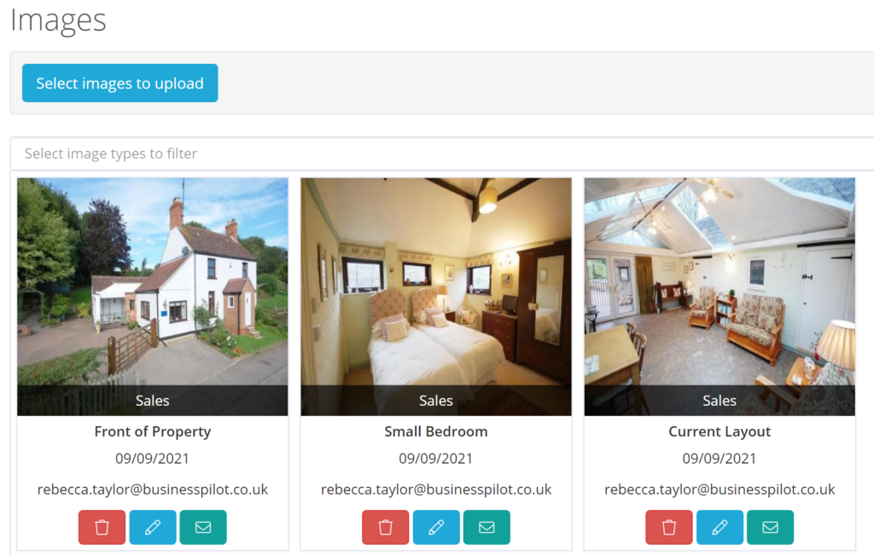Image resolution: width=874 pixels, height=556 pixels.
Task: Edit the Current Layout image details
Action: pyautogui.click(x=720, y=527)
